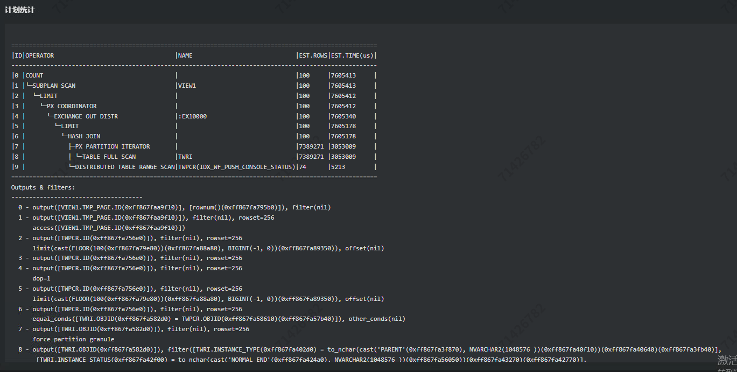The width and height of the screenshot is (737, 372).
Task: Select the COUNT operator row
Action: tap(34, 75)
